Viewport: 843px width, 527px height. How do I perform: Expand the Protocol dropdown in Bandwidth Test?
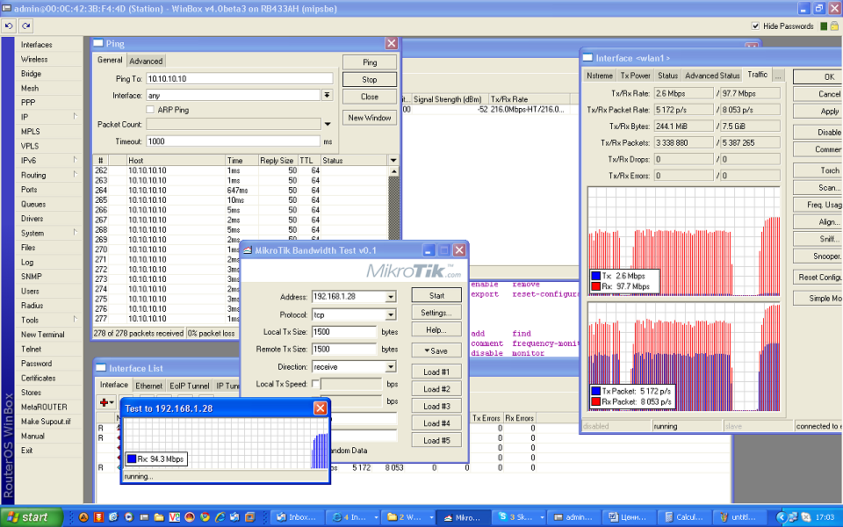(390, 314)
